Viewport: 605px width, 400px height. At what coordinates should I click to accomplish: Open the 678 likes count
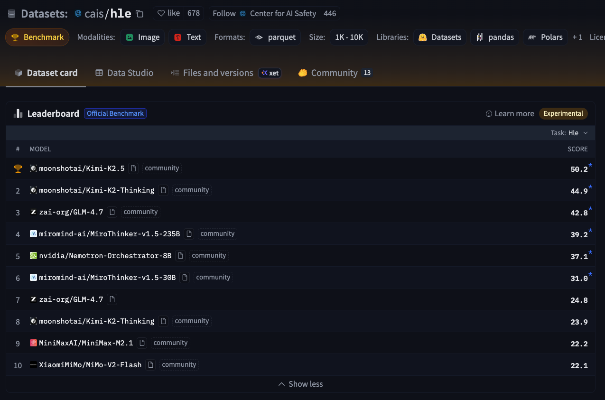194,13
